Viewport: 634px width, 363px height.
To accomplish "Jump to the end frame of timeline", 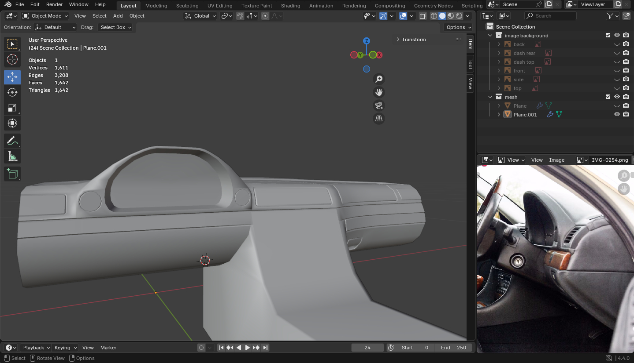I will (265, 348).
